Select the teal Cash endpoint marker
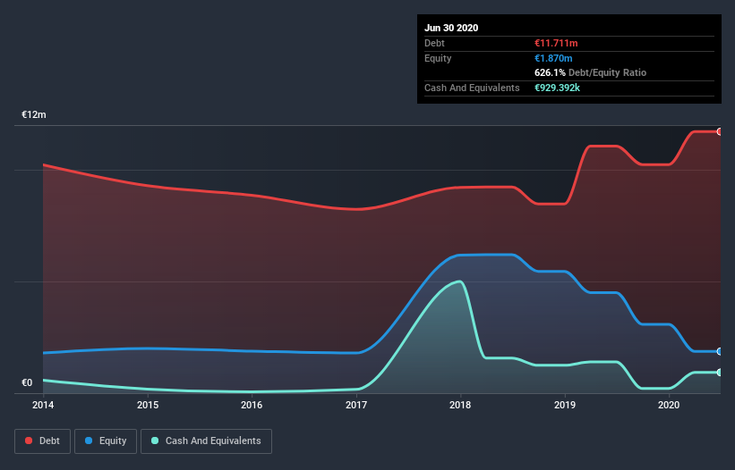Viewport: 735px width, 470px height. [720, 373]
